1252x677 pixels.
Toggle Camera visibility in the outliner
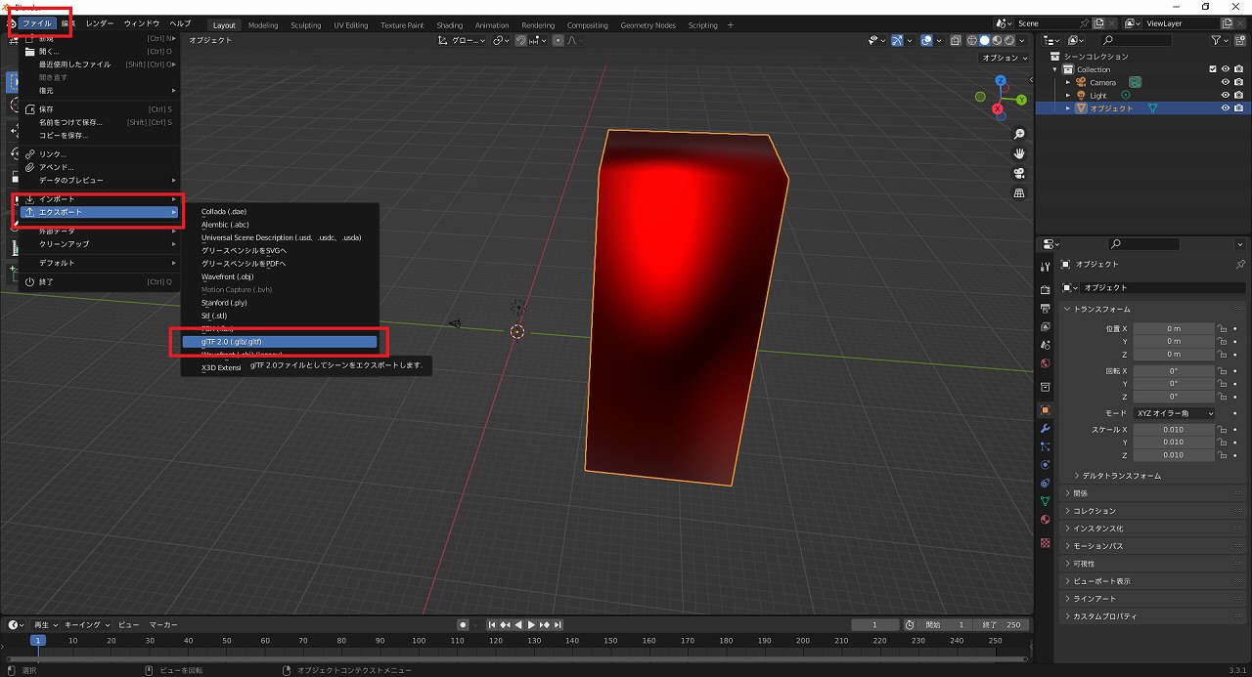tap(1226, 82)
